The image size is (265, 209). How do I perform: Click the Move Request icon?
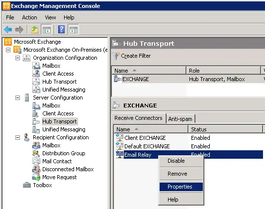[36, 177]
